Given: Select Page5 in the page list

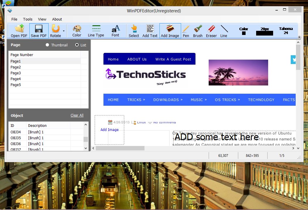Looking at the screenshot, I should 45,85.
